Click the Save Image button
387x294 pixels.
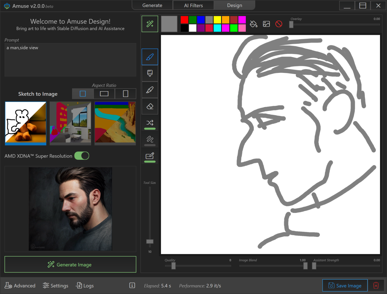(345, 285)
